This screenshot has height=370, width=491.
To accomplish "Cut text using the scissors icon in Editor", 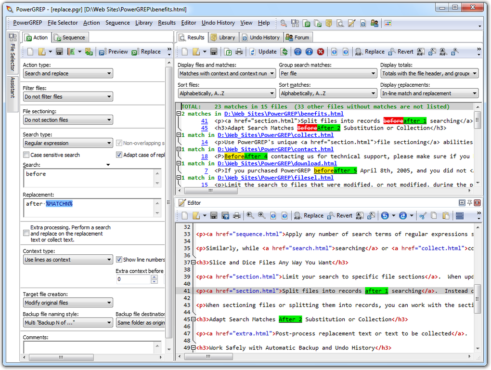I will click(422, 215).
